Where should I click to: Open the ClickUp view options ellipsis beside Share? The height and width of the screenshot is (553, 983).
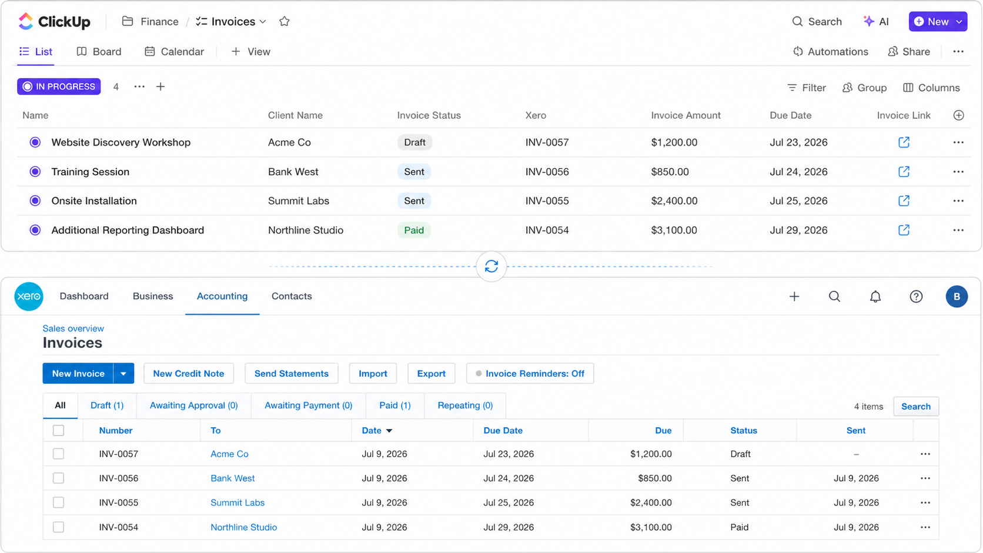pos(958,52)
